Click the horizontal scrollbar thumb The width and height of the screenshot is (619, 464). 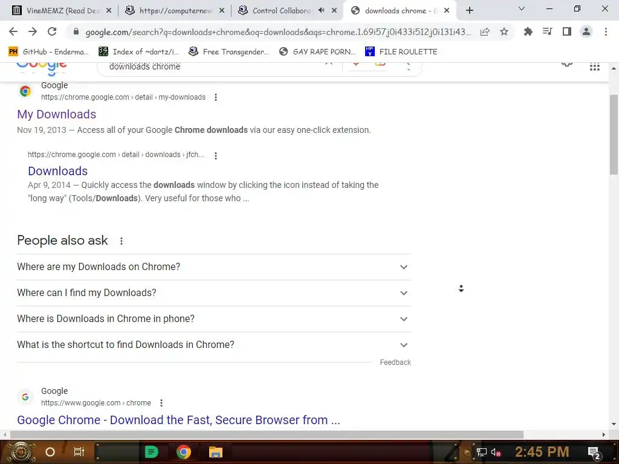pyautogui.click(x=267, y=435)
